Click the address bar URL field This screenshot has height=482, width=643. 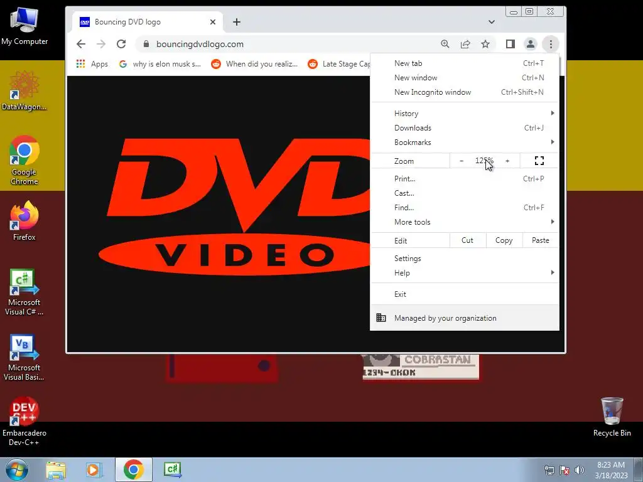(x=287, y=44)
